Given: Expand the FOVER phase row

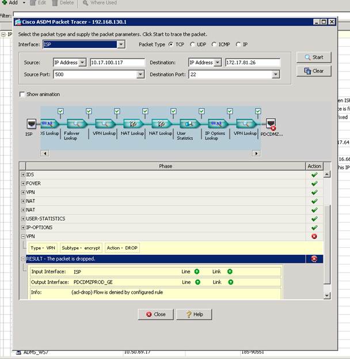Looking at the screenshot, I should [x=23, y=183].
